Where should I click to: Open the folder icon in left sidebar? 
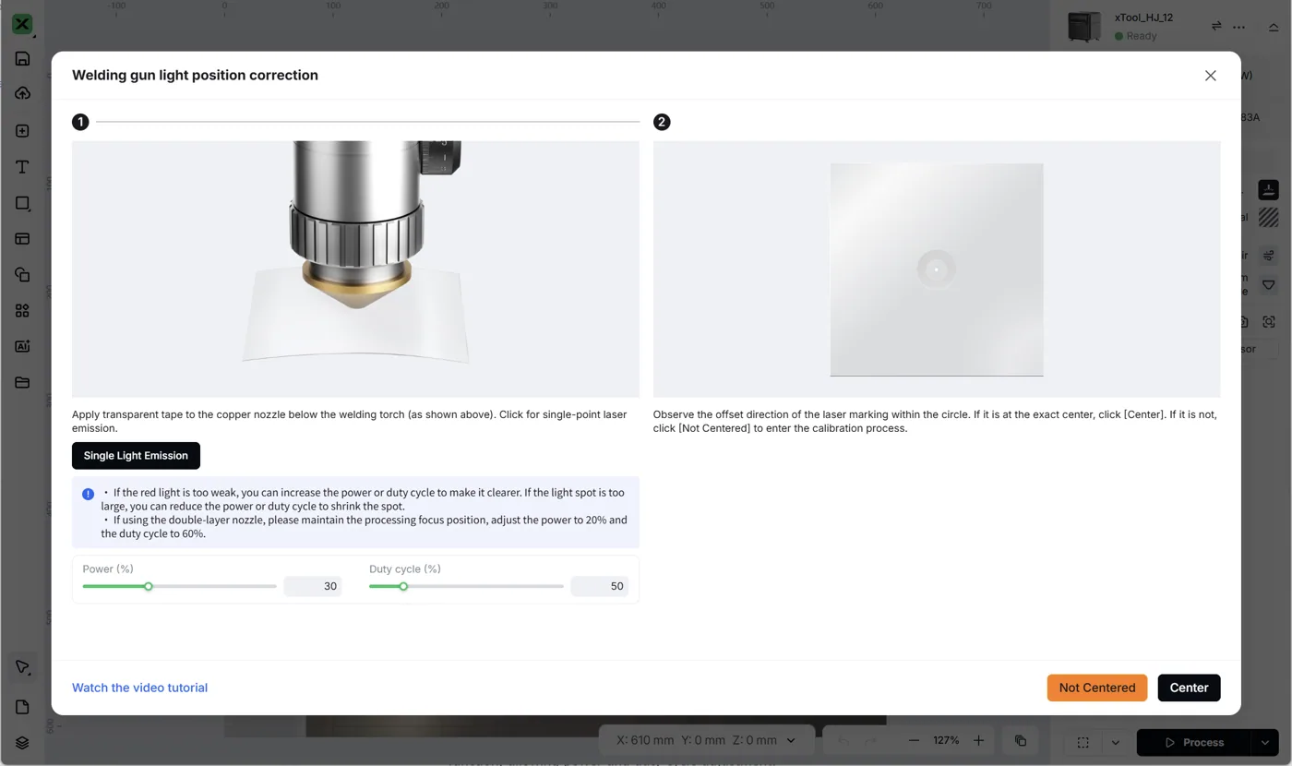coord(23,382)
